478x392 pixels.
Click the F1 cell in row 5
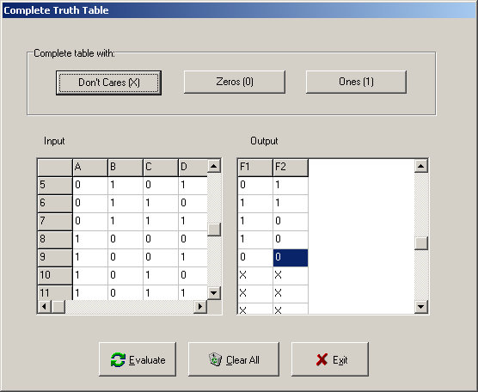255,186
